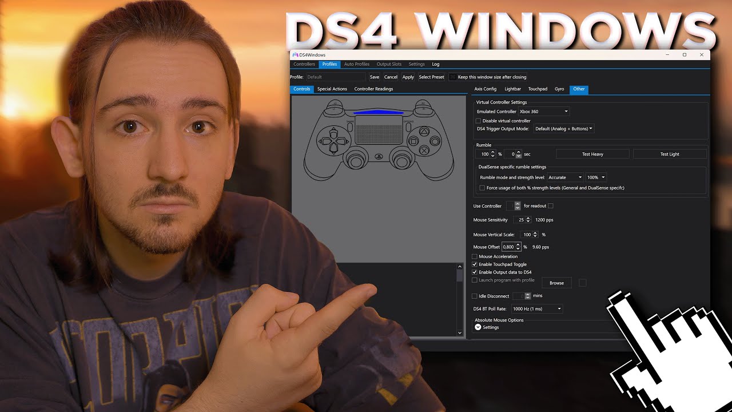This screenshot has height=412, width=732.
Task: Toggle Launch program with profile checkbox
Action: click(475, 280)
